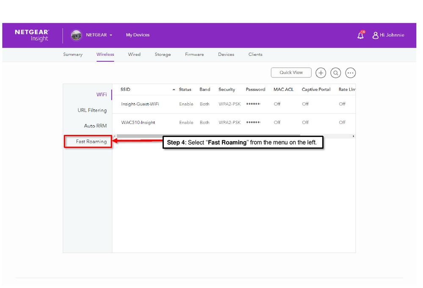Switch to the Clients tab
Viewport: 423px width, 288px height.
click(x=255, y=55)
